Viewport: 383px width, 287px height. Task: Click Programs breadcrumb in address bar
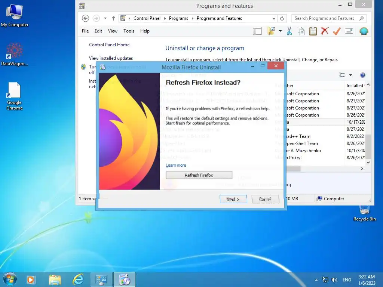click(178, 18)
